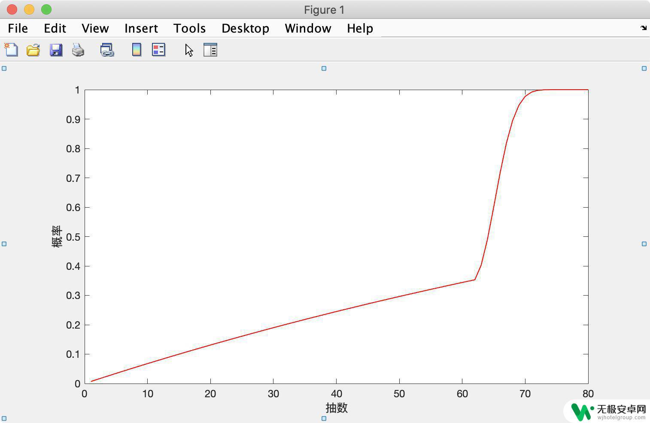Open the Help menu
Screen dimensions: 650x423
coord(360,28)
